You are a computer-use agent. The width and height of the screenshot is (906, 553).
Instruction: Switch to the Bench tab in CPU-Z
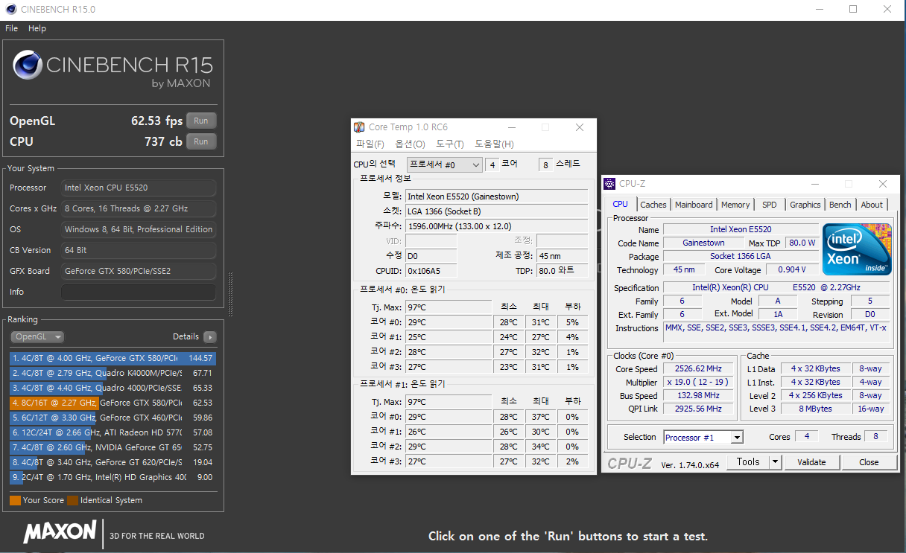tap(840, 205)
